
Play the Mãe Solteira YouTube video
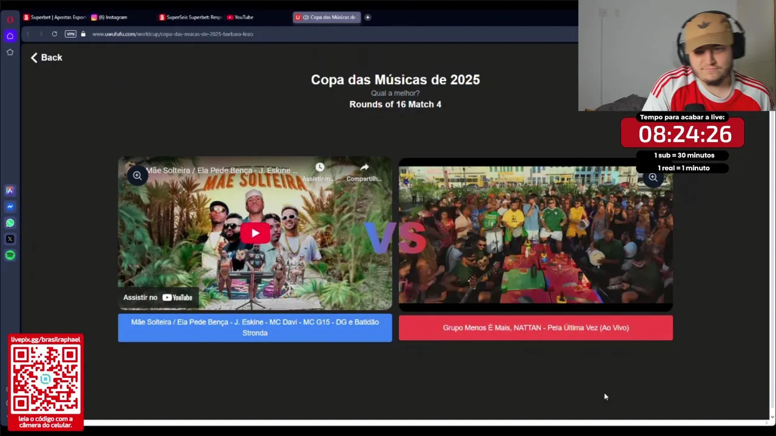pyautogui.click(x=255, y=233)
